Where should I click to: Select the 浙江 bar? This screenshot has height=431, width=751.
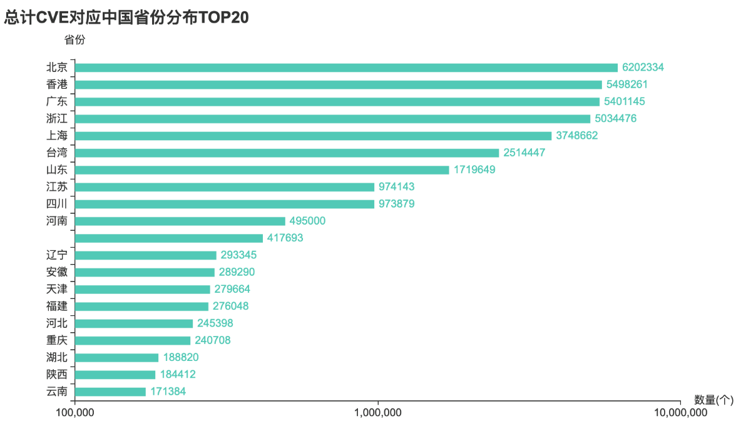point(332,119)
